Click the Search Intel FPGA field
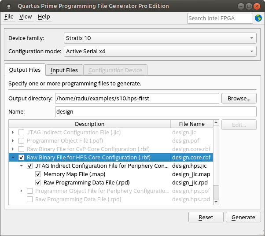Viewport: 265px width, 236px height. pos(220,18)
